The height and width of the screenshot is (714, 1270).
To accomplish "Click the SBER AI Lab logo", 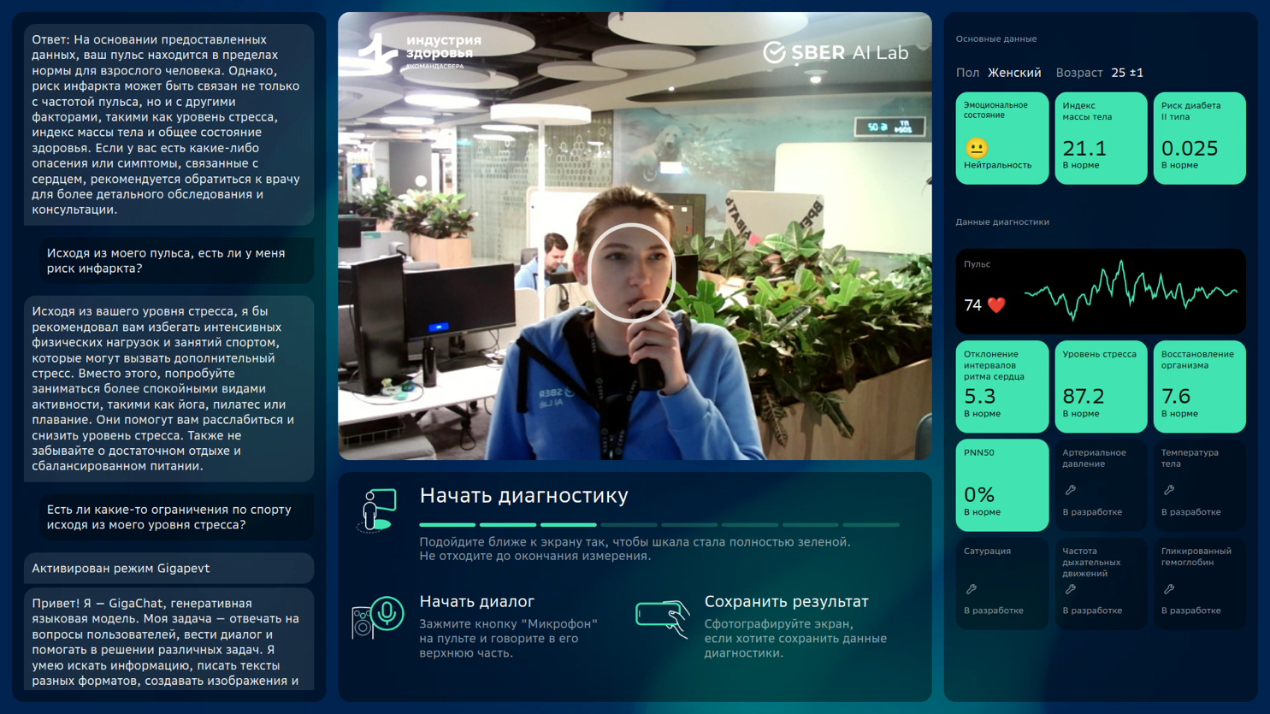I will [x=836, y=52].
